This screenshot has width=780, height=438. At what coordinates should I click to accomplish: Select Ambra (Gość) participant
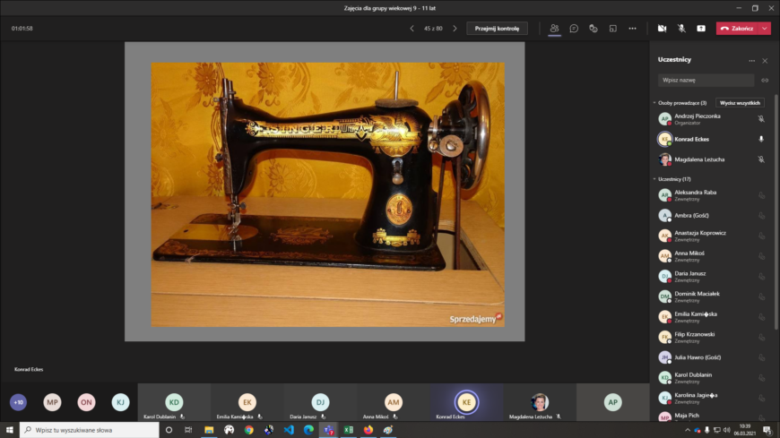711,215
